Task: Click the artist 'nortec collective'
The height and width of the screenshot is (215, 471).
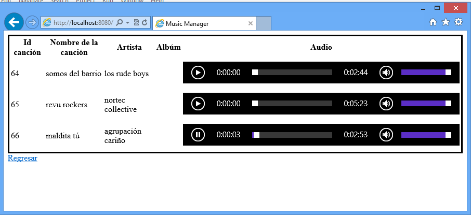Action: coord(121,105)
